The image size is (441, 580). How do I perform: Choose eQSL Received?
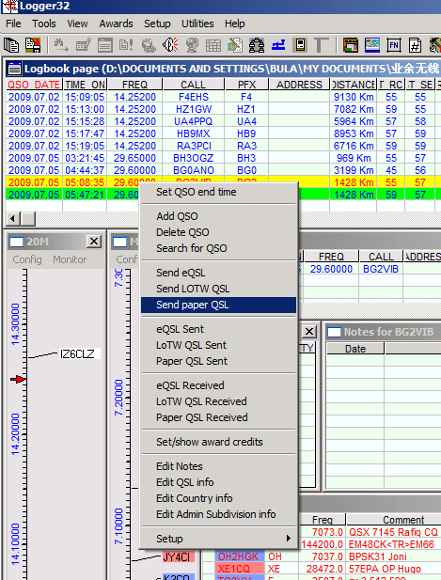click(x=218, y=385)
